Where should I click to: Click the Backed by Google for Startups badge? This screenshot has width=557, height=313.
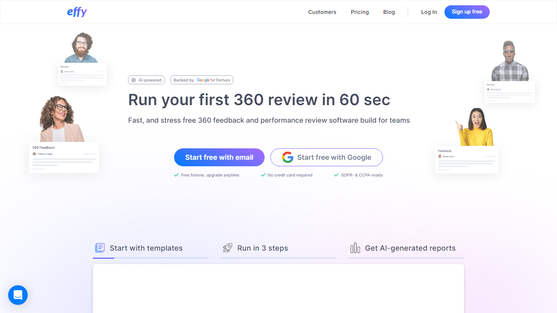[201, 80]
